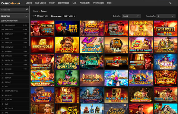
Task: Go to the Poker section
Action: (x=52, y=3)
